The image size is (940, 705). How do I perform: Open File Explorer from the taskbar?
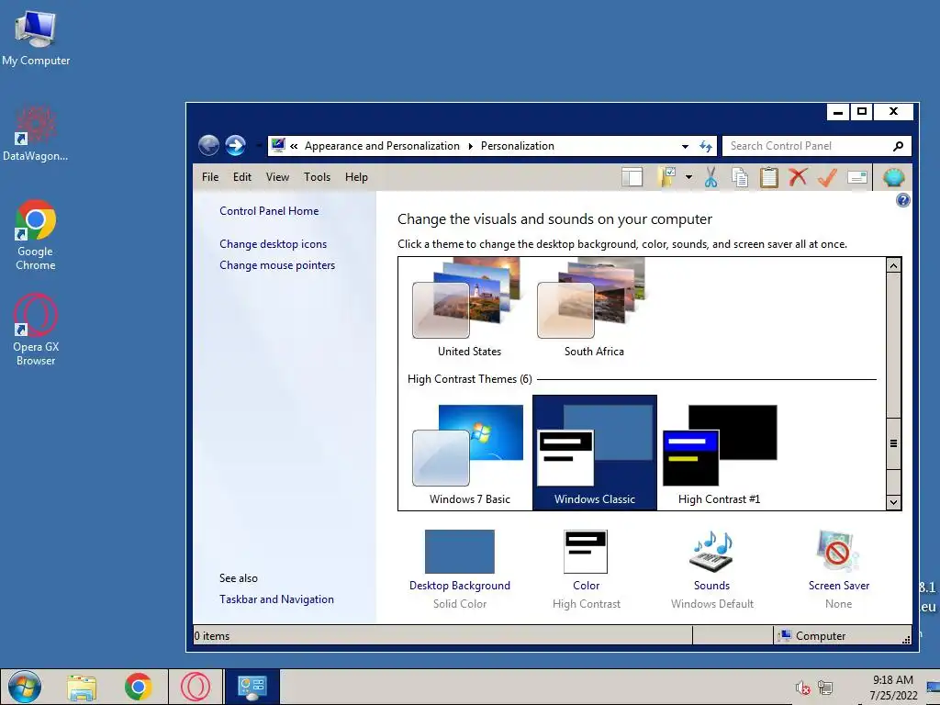pyautogui.click(x=82, y=687)
